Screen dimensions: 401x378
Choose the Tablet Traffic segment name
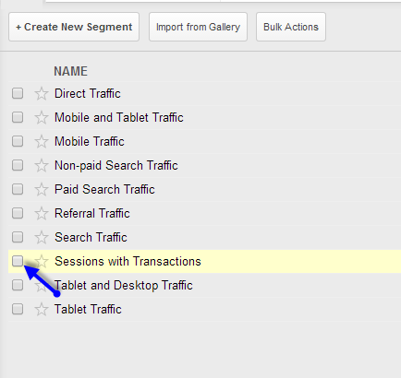click(x=88, y=309)
